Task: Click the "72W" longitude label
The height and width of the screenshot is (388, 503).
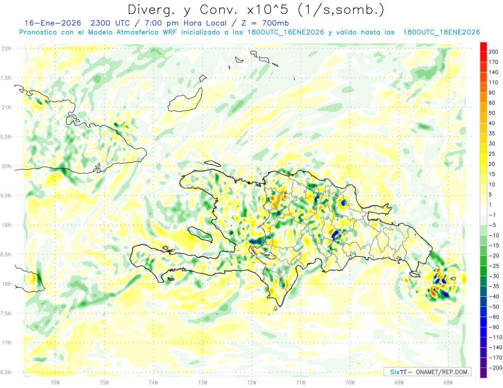Action: [251, 382]
